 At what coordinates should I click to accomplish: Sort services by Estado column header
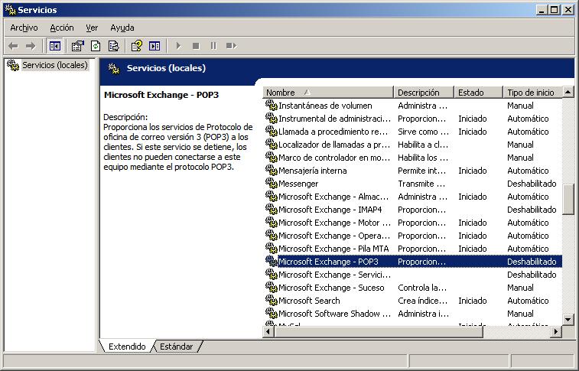tap(478, 93)
